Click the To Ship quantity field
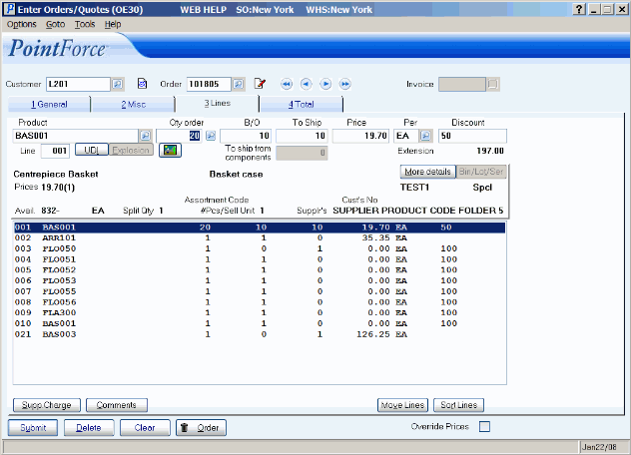Viewport: 631px width, 455px height. [302, 136]
